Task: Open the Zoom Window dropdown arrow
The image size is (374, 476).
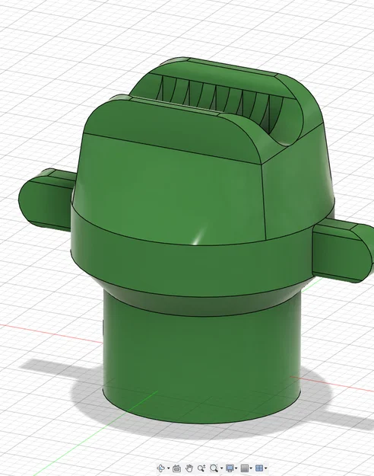Action: click(x=221, y=468)
